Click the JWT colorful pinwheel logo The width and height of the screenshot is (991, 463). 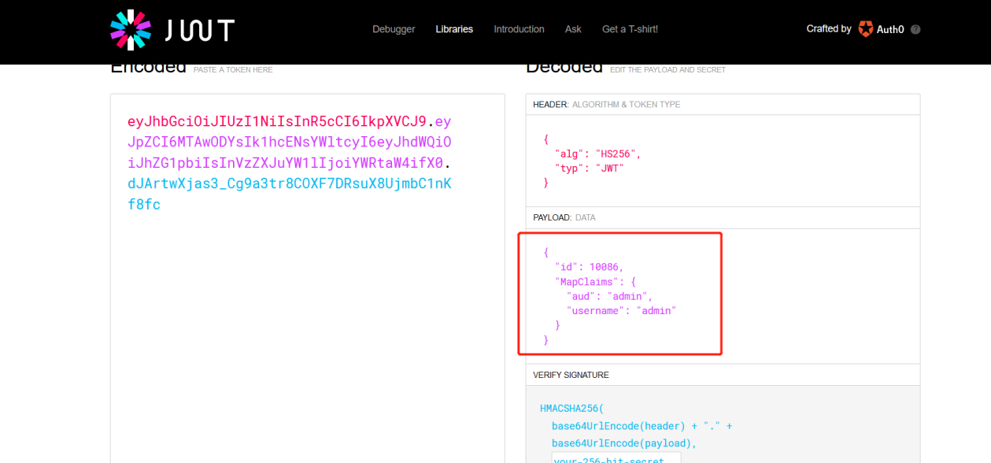pyautogui.click(x=130, y=30)
